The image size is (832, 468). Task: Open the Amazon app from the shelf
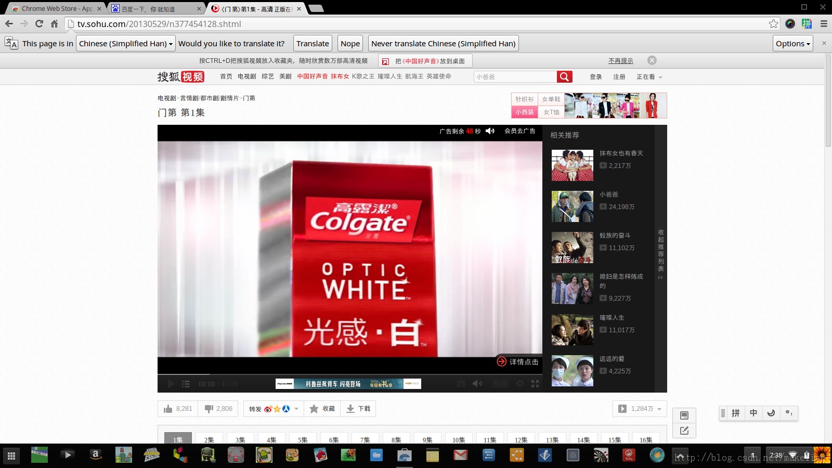point(96,456)
